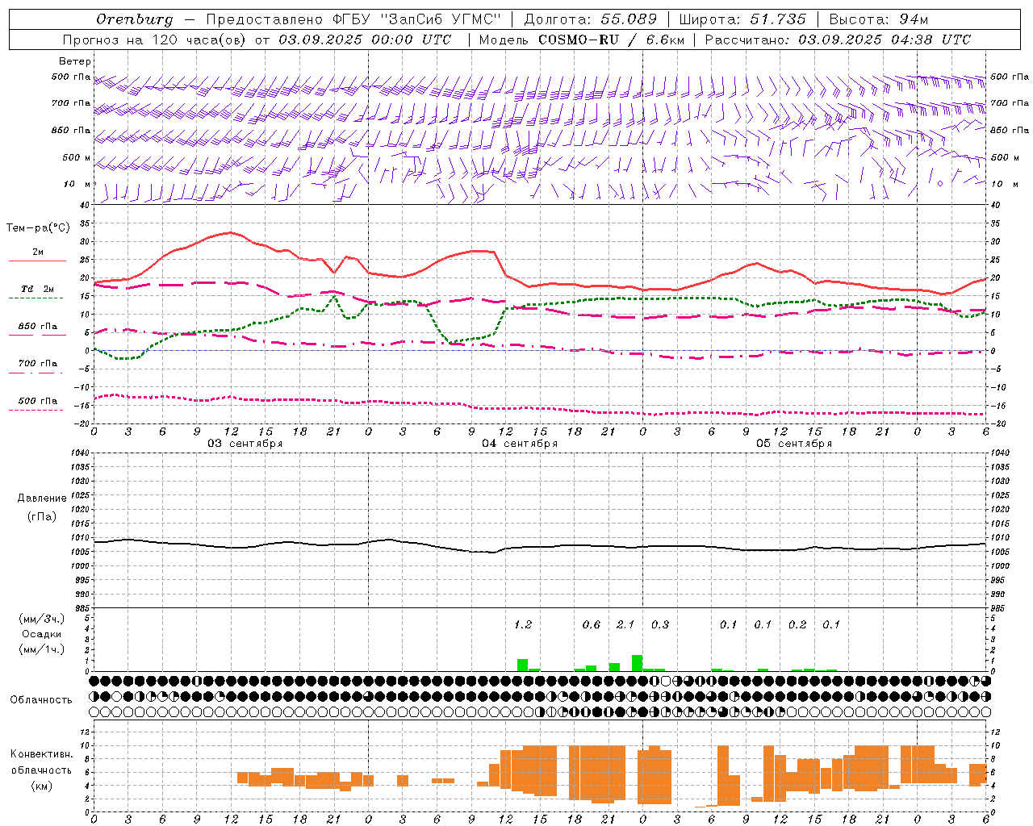The image size is (1033, 826).
Task: Click the Orenburg station title
Action: tap(135, 19)
